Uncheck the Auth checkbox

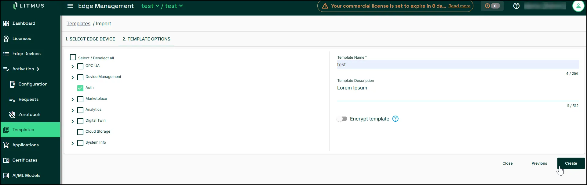80,88
